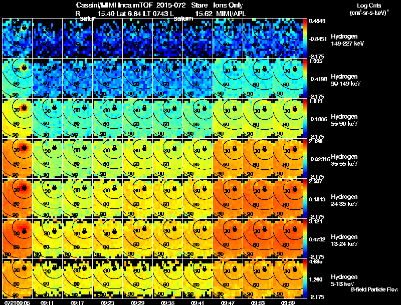Click the 072T09:06 time label
Image resolution: width=401 pixels, height=305 pixels.
pyautogui.click(x=17, y=302)
